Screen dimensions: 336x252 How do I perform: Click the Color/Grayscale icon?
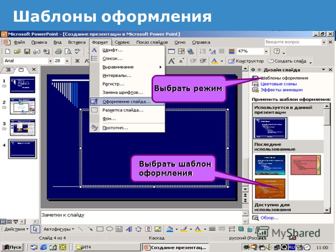(x=232, y=51)
